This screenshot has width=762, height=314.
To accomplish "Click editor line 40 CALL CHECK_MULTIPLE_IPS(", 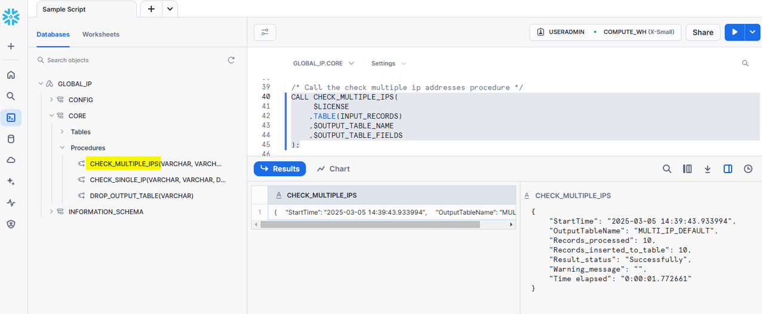I will coord(345,97).
